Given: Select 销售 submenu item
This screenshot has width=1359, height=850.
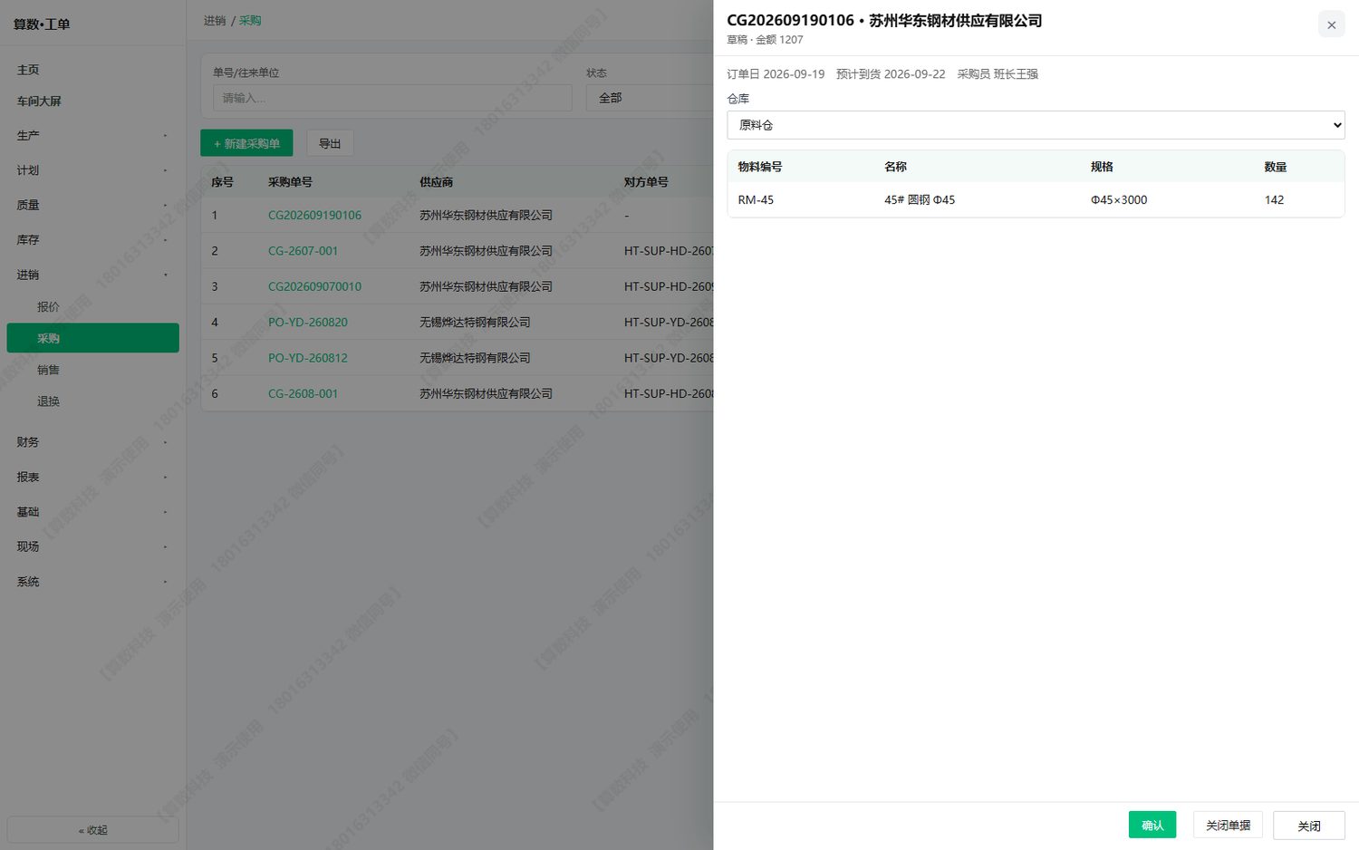Looking at the screenshot, I should click(x=48, y=370).
